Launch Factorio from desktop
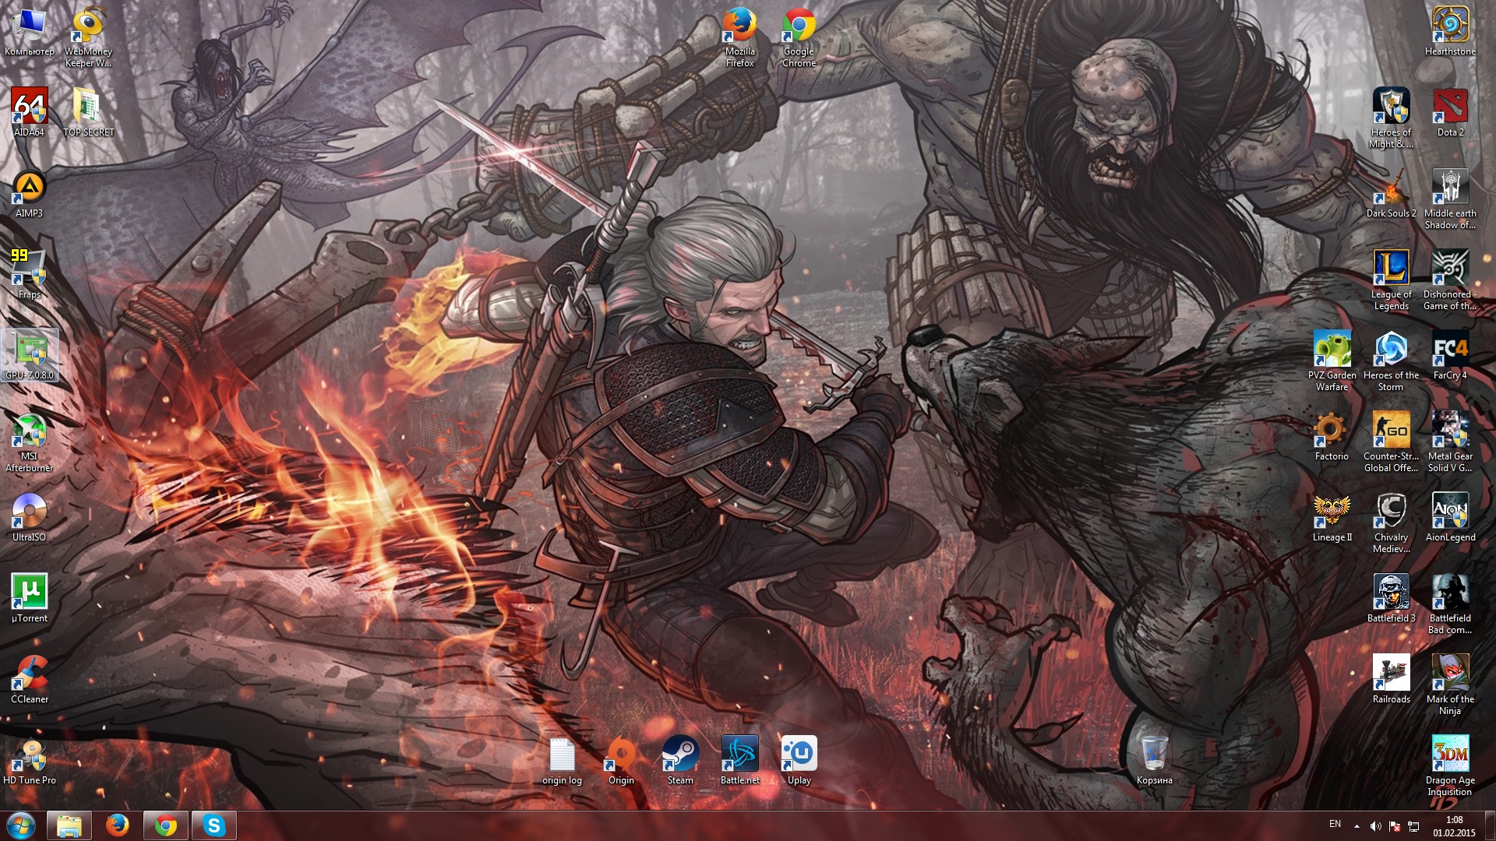1496x841 pixels. [x=1332, y=437]
